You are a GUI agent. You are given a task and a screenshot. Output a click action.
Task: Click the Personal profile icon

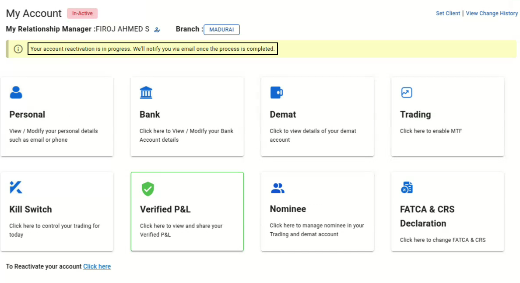[16, 92]
